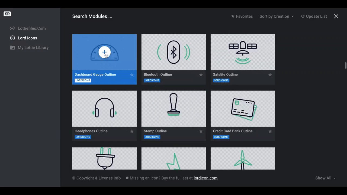Favorite the Stamp Outline module

(x=201, y=131)
